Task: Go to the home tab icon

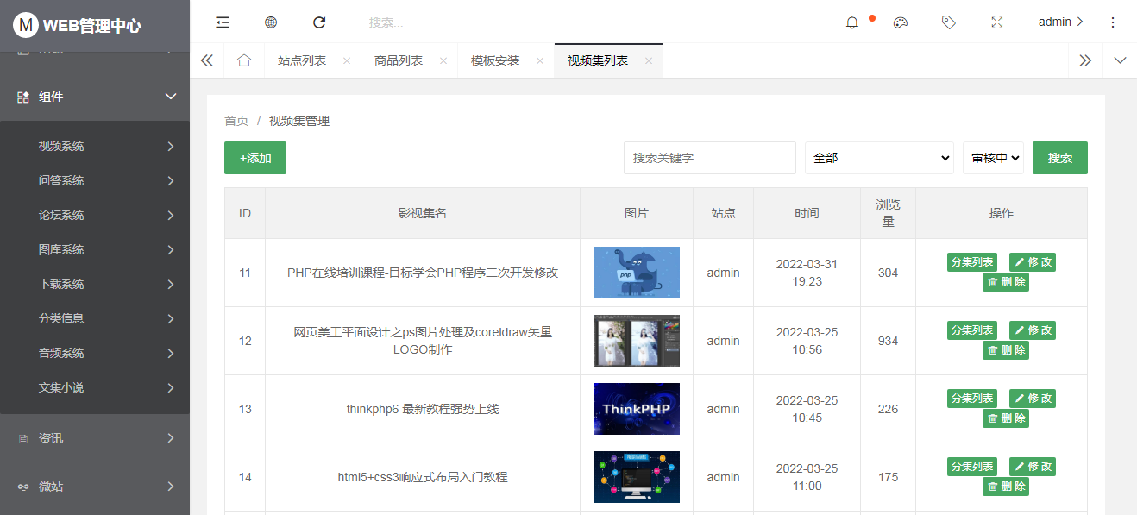Action: pyautogui.click(x=244, y=60)
